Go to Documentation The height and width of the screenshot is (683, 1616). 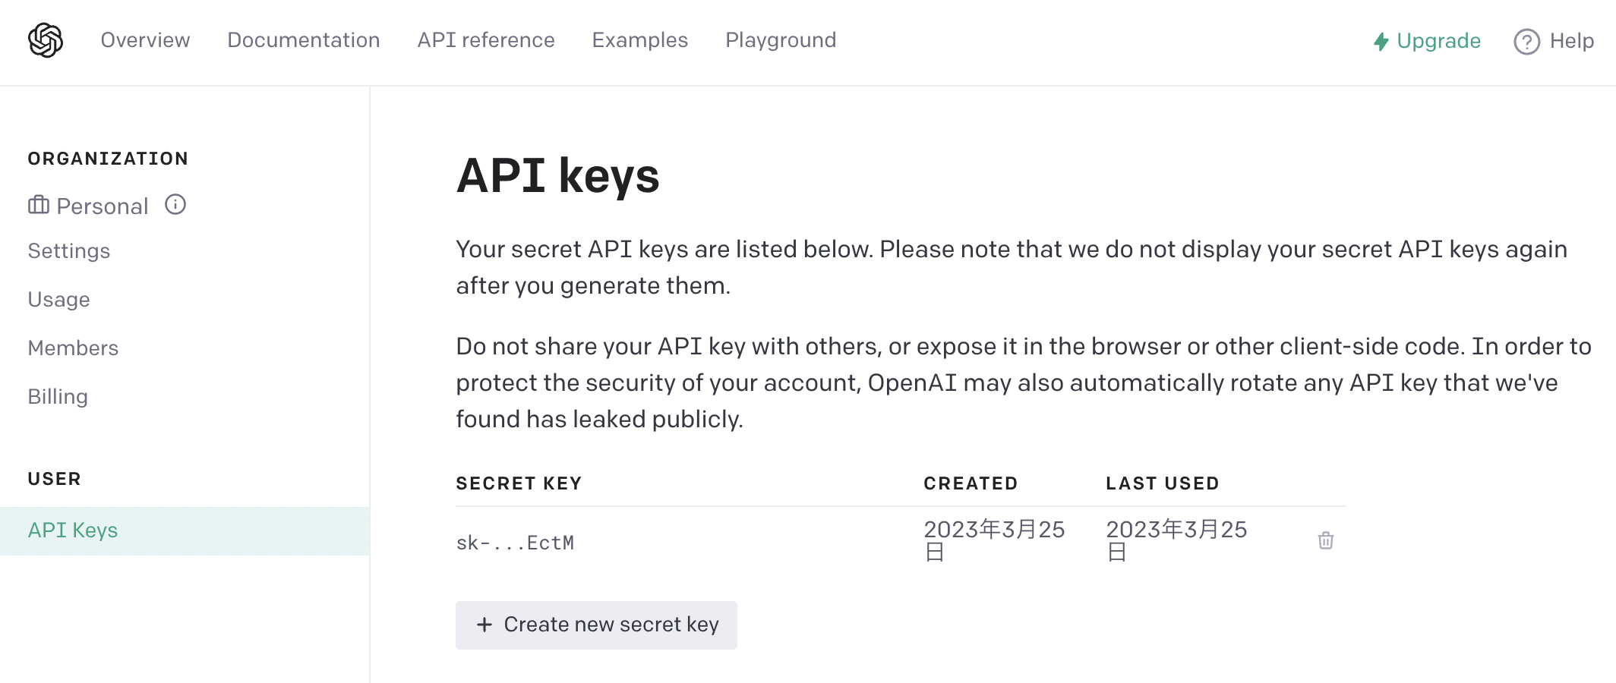pos(304,40)
